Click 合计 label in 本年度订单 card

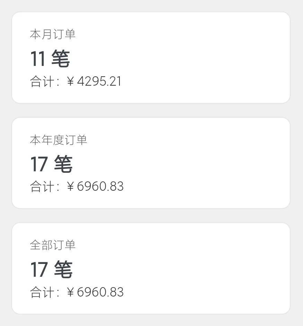pos(42,187)
